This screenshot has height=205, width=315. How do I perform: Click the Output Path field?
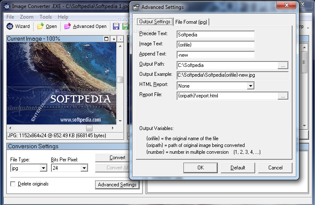click(228, 65)
